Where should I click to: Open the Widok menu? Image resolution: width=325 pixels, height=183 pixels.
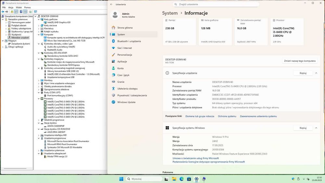tap(19, 7)
